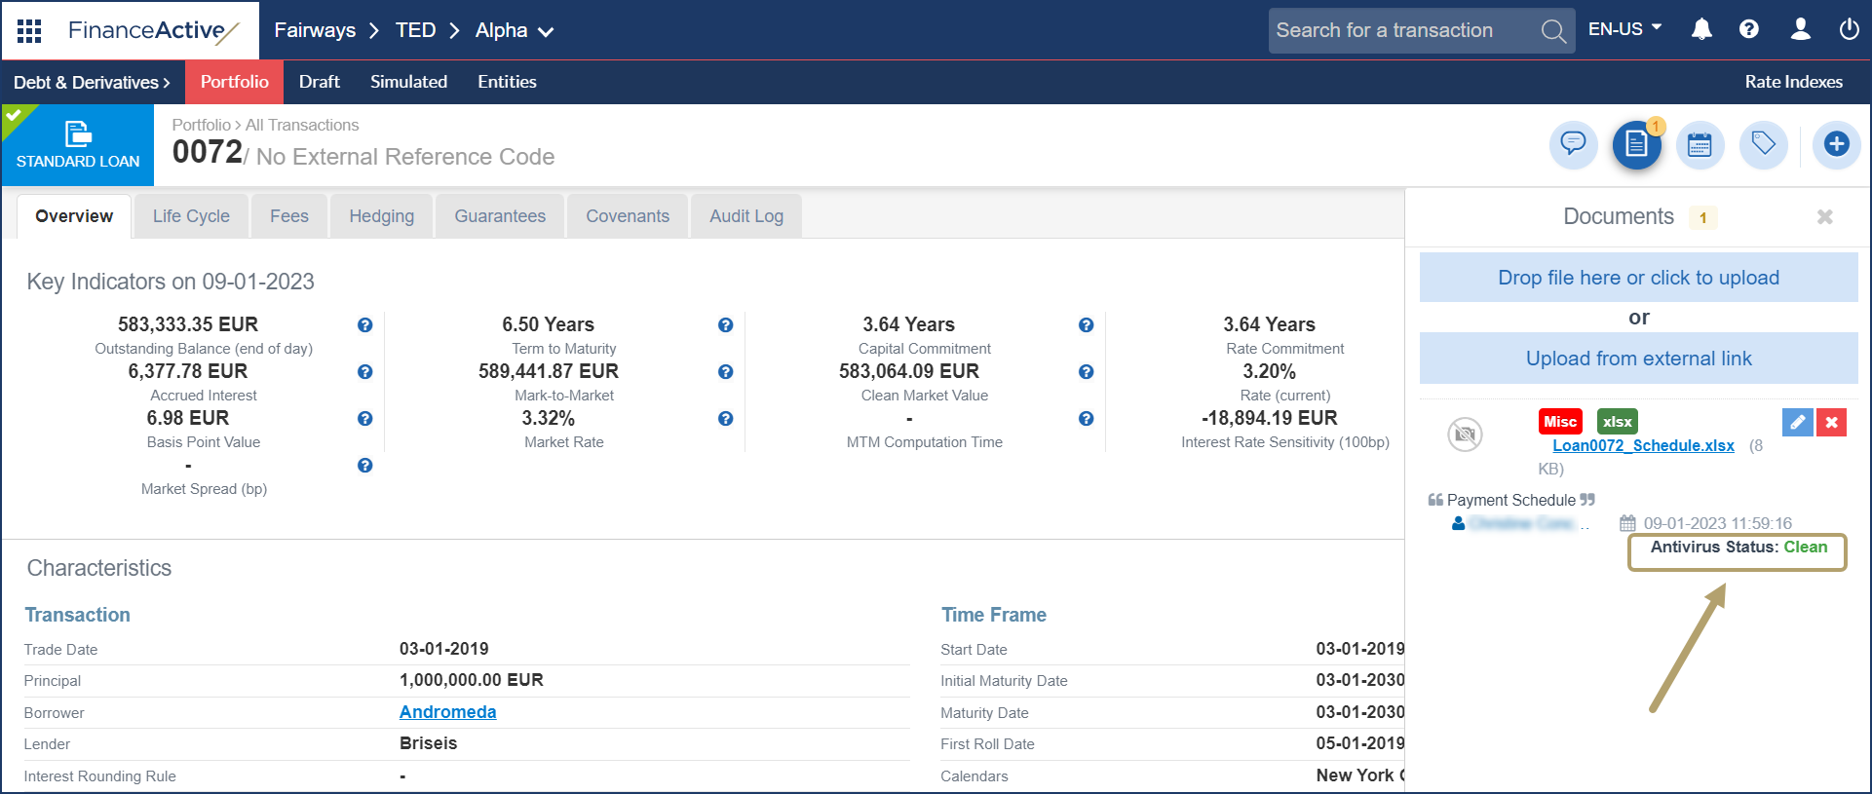Open the Audit Log tab
The image size is (1872, 794).
click(745, 216)
